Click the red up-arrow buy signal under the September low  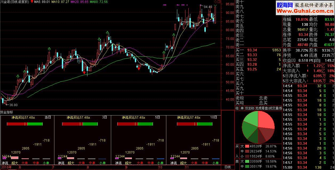tap(139, 68)
